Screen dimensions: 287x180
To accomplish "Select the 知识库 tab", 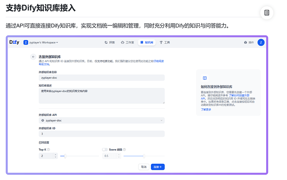I will pos(147,42).
